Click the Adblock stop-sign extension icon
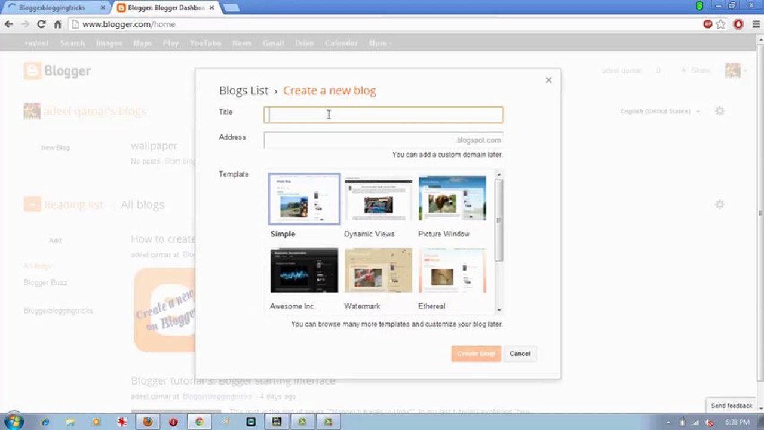Screen dimensions: 764x430 click(708, 24)
